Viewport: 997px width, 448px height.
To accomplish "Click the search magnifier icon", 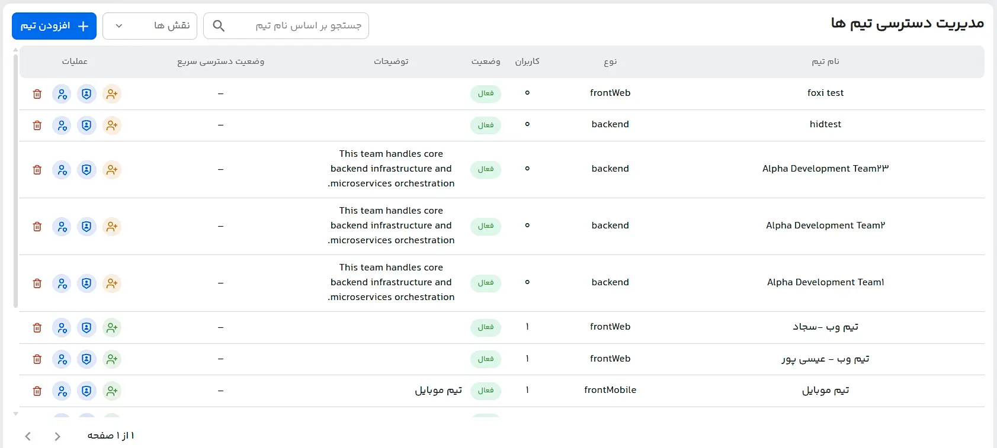I will click(219, 26).
